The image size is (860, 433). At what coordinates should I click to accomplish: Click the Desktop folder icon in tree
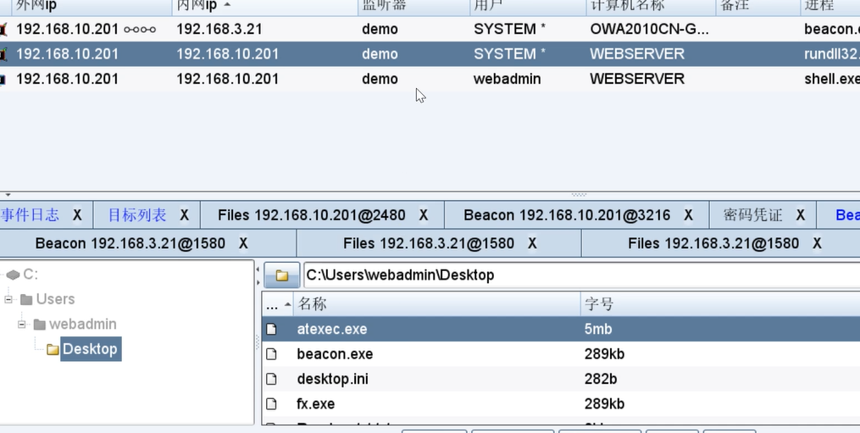click(53, 349)
